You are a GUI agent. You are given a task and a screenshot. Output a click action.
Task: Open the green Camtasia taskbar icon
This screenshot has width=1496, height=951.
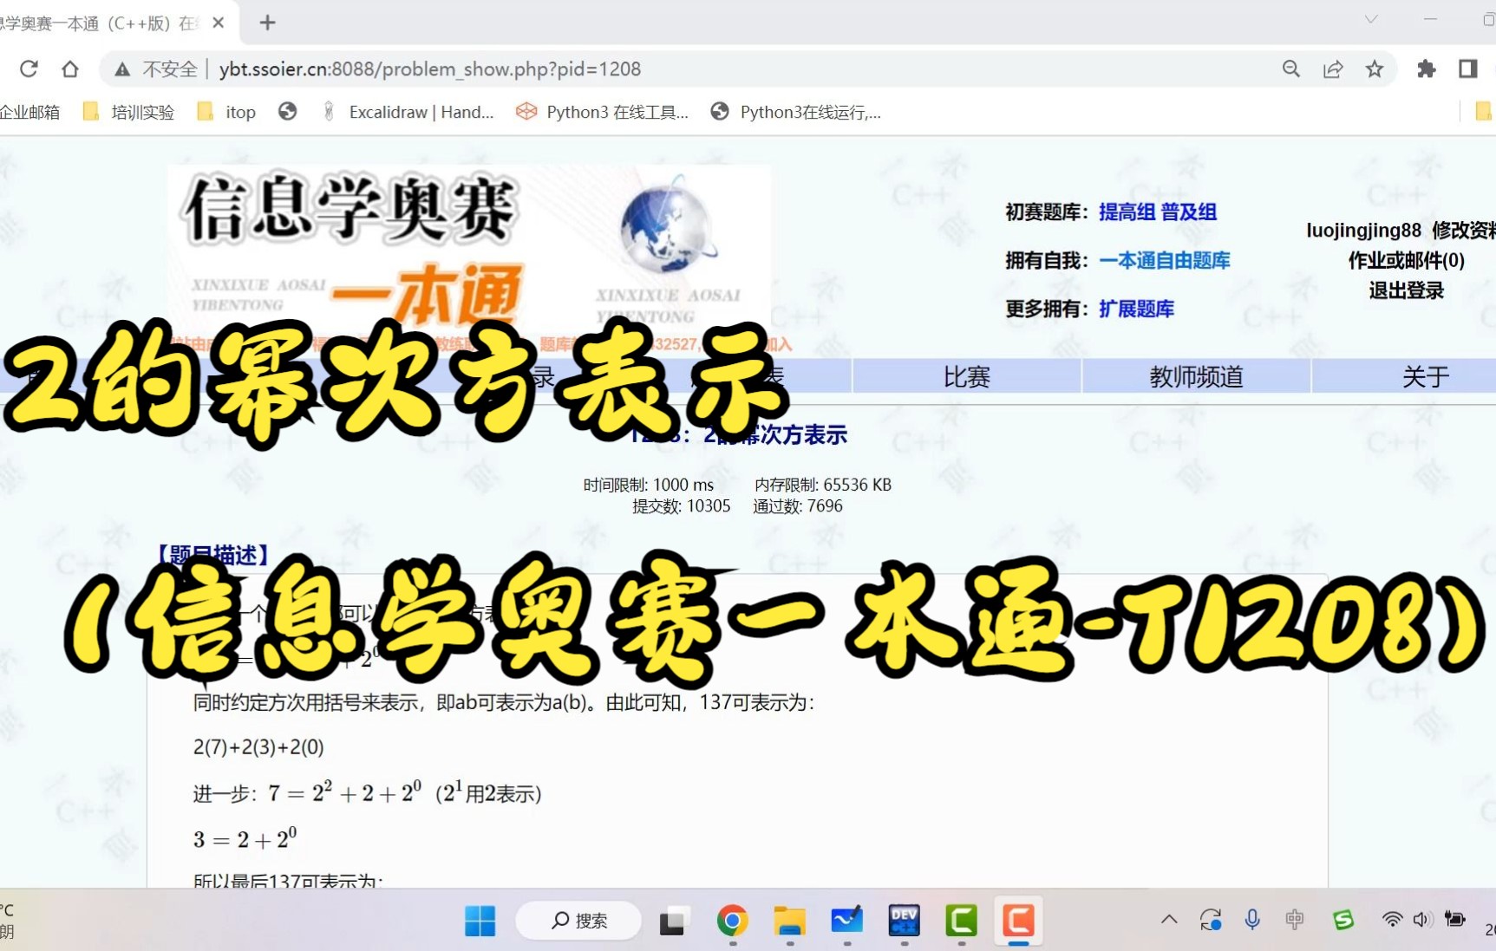(961, 921)
